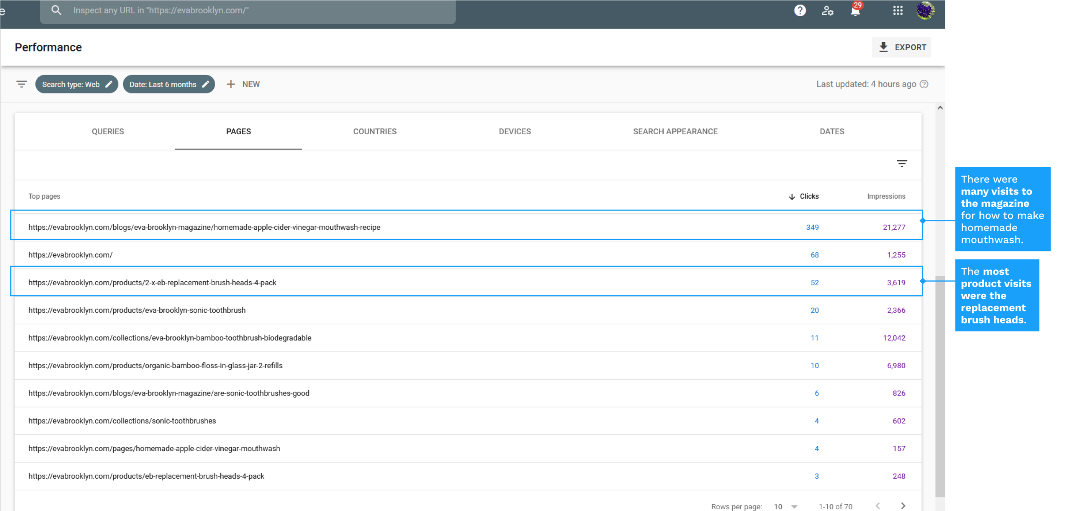Switch to the Countries tab
The width and height of the screenshot is (1065, 511).
(374, 132)
